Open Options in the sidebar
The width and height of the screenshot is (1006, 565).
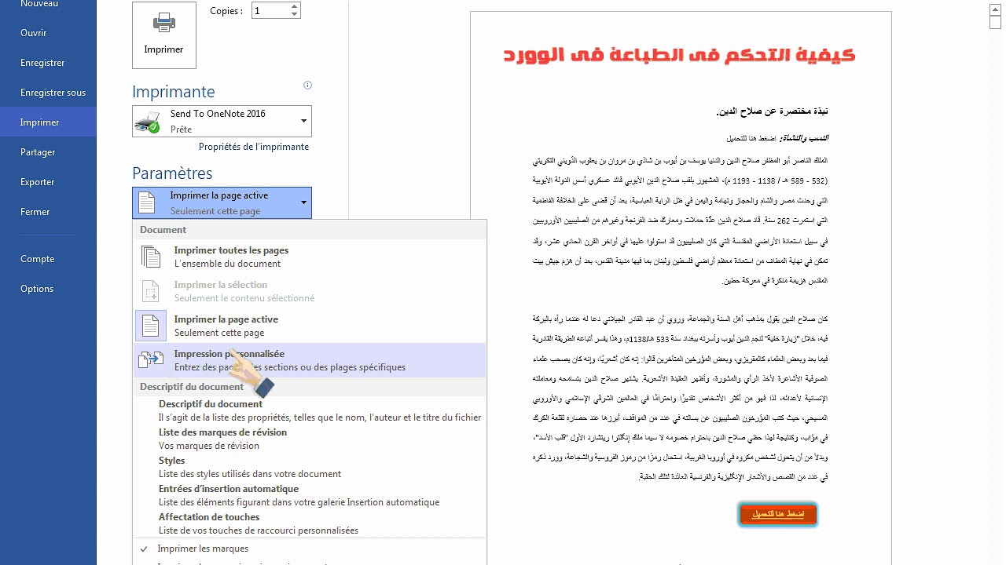(x=48, y=289)
